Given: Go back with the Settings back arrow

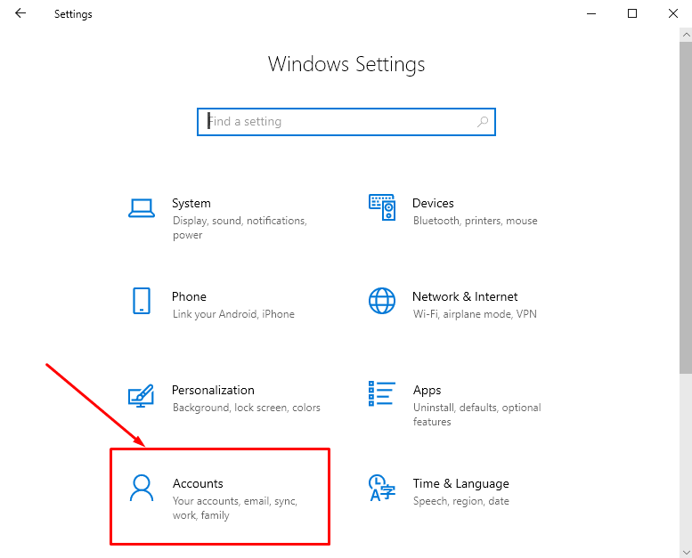Looking at the screenshot, I should [20, 13].
